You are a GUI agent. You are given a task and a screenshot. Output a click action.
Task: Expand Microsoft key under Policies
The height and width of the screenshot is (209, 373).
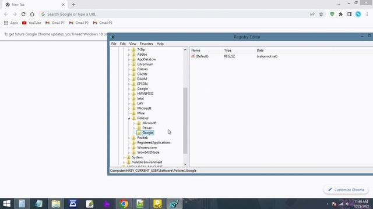coord(135,123)
